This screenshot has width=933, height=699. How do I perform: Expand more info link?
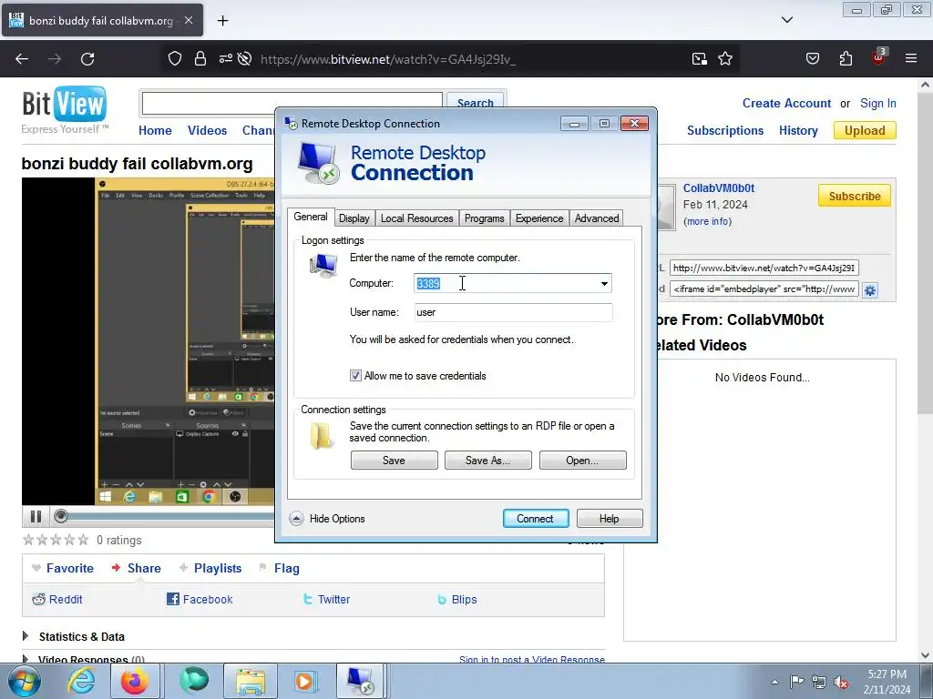click(x=707, y=221)
